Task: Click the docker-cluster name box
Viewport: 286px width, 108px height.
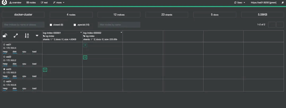Action: click(x=23, y=15)
